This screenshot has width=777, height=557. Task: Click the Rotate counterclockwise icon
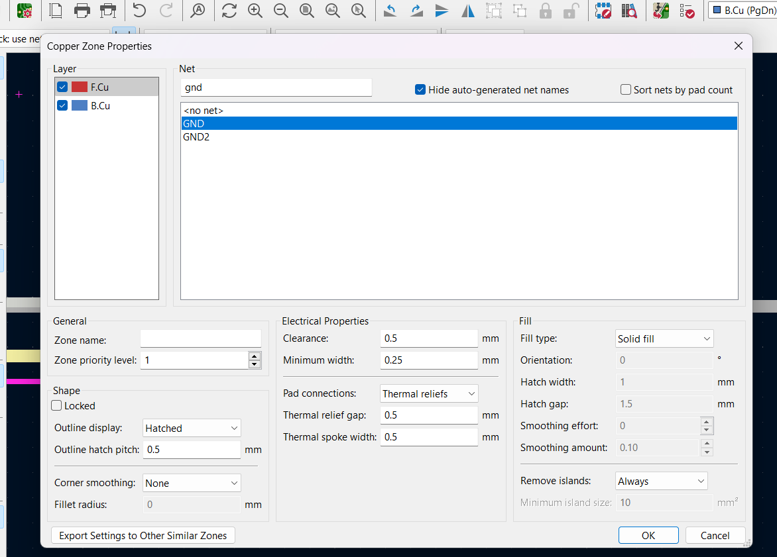point(390,11)
